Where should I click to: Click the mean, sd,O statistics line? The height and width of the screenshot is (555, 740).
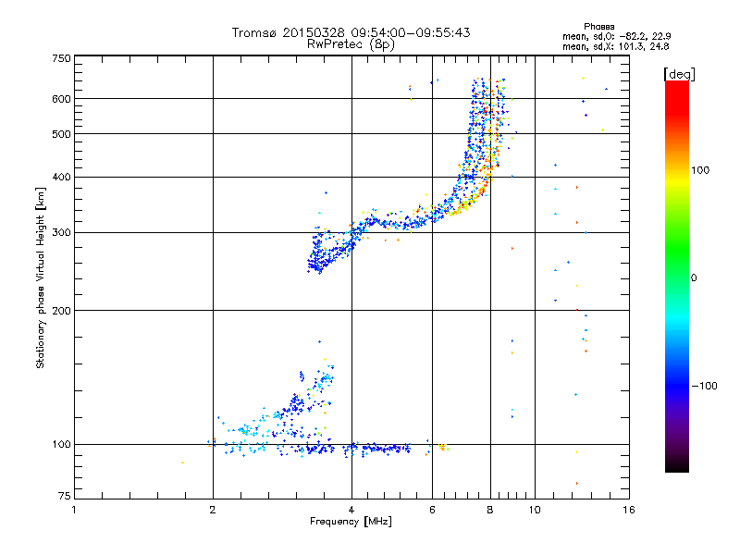(x=602, y=36)
